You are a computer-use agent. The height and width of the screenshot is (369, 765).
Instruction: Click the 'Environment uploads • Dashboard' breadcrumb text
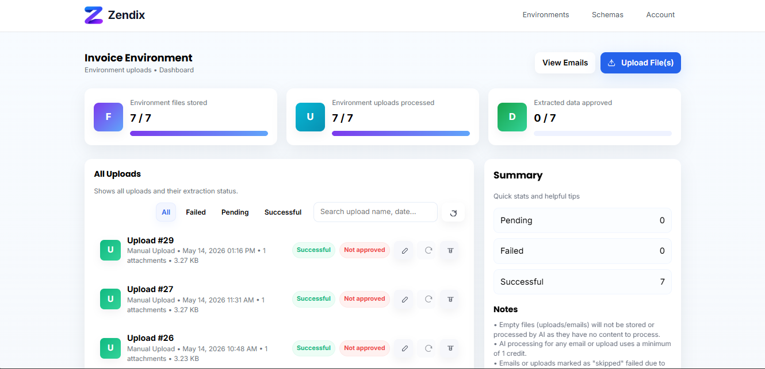[x=139, y=70]
